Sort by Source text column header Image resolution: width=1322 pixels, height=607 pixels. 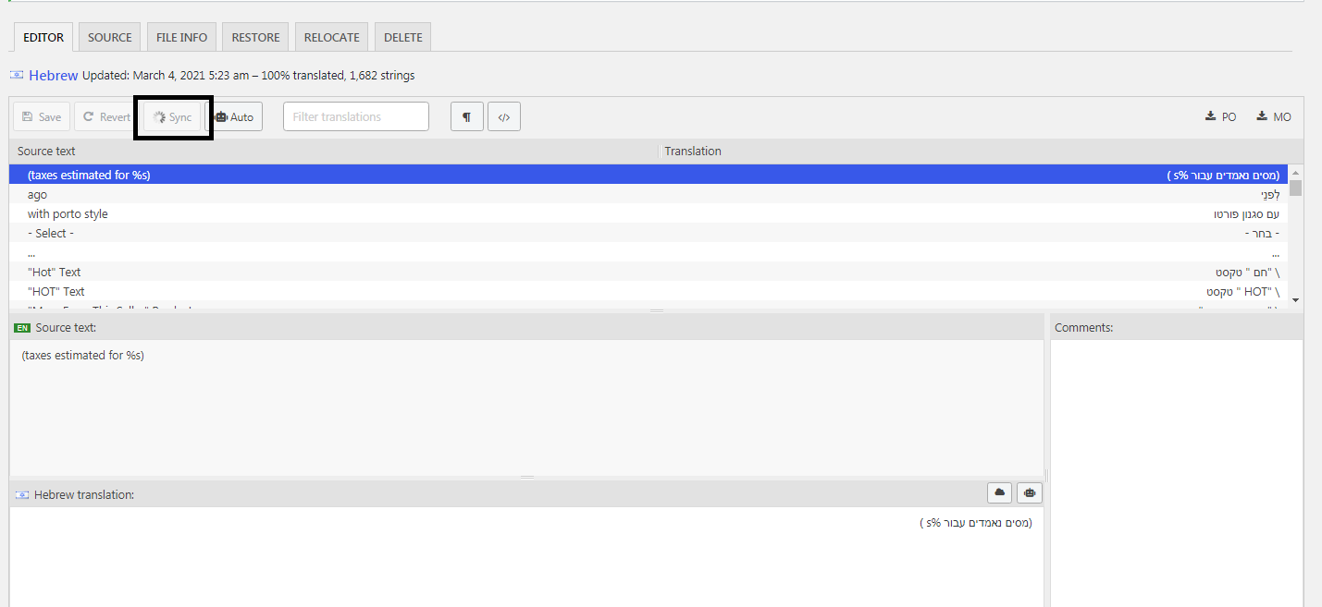[x=333, y=151]
